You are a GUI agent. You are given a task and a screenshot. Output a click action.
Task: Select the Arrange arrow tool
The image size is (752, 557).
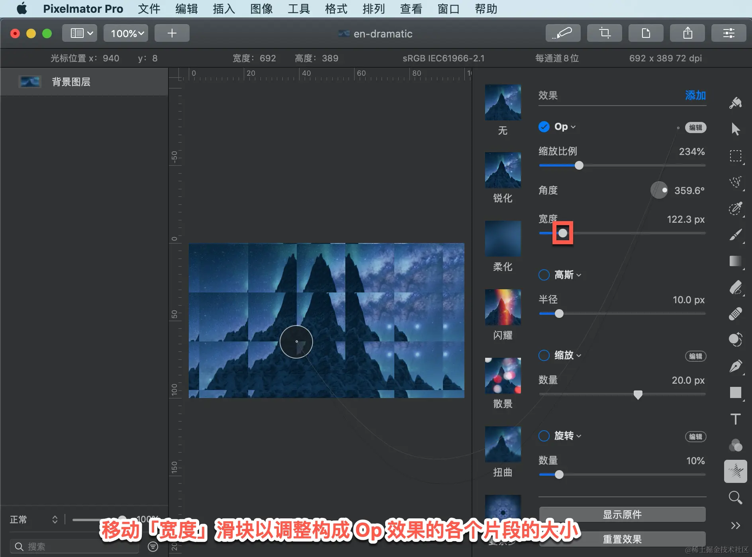[x=735, y=129]
